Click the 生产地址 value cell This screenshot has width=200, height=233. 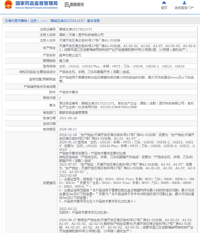[x=127, y=48]
